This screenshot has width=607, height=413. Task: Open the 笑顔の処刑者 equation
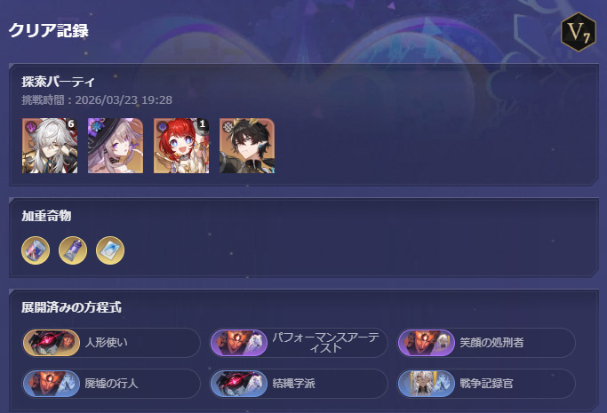486,343
